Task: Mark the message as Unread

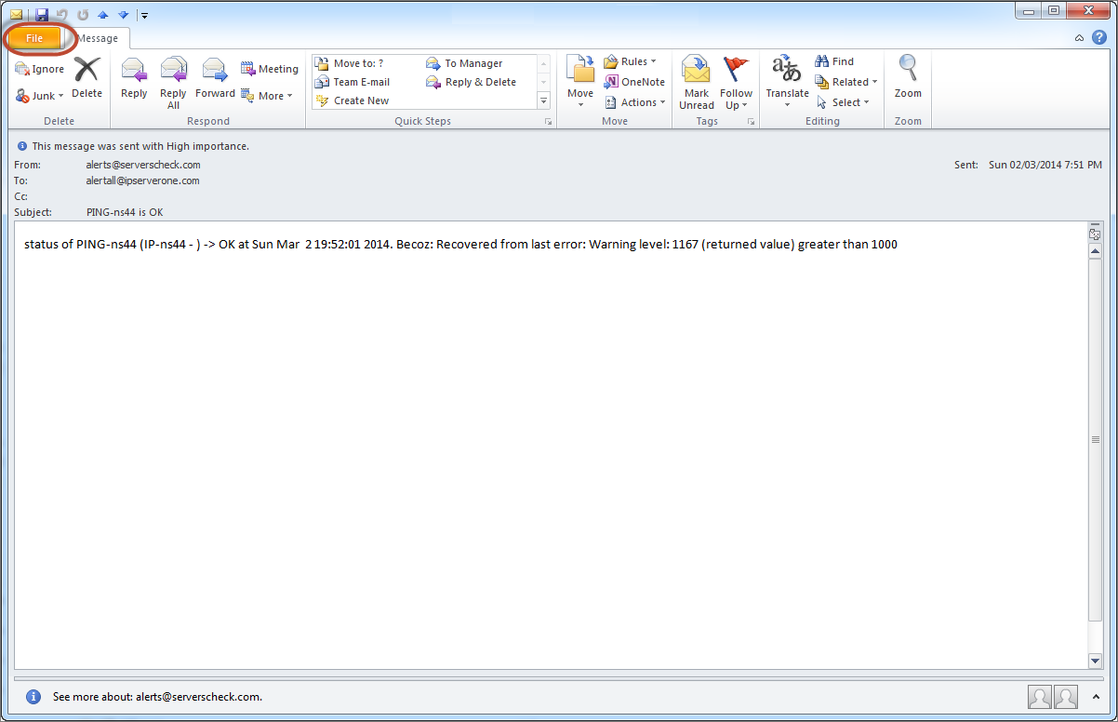Action: pos(697,84)
